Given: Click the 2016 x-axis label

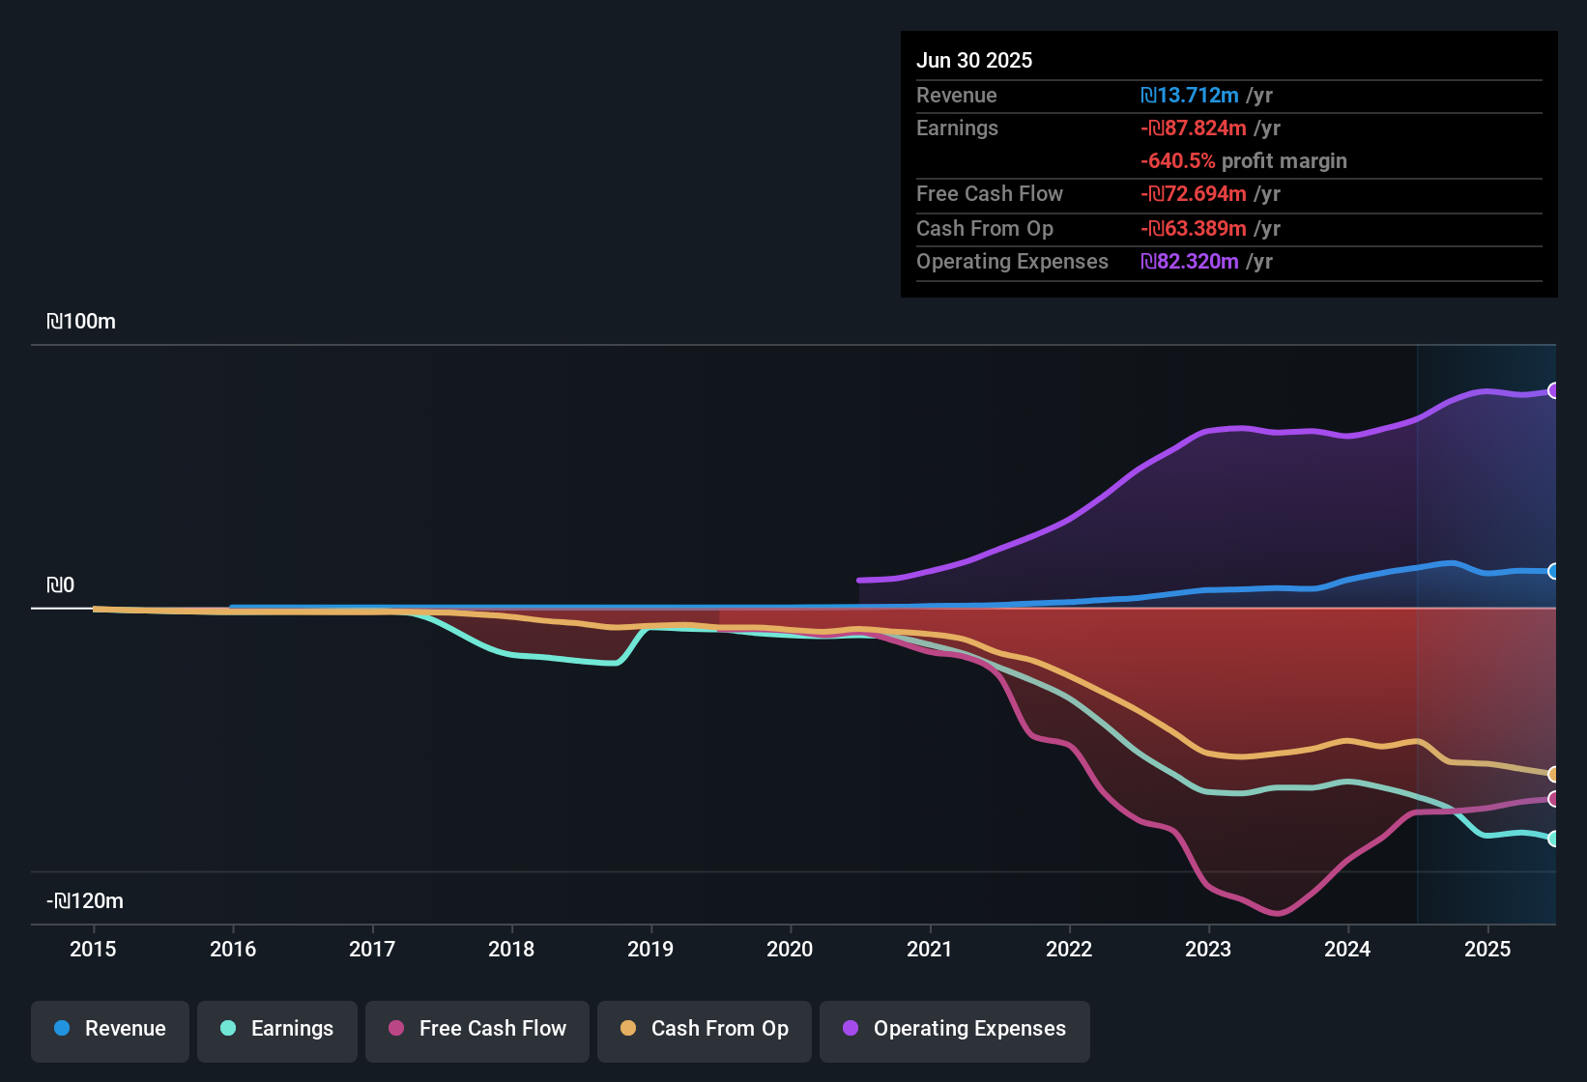Looking at the screenshot, I should 233,949.
